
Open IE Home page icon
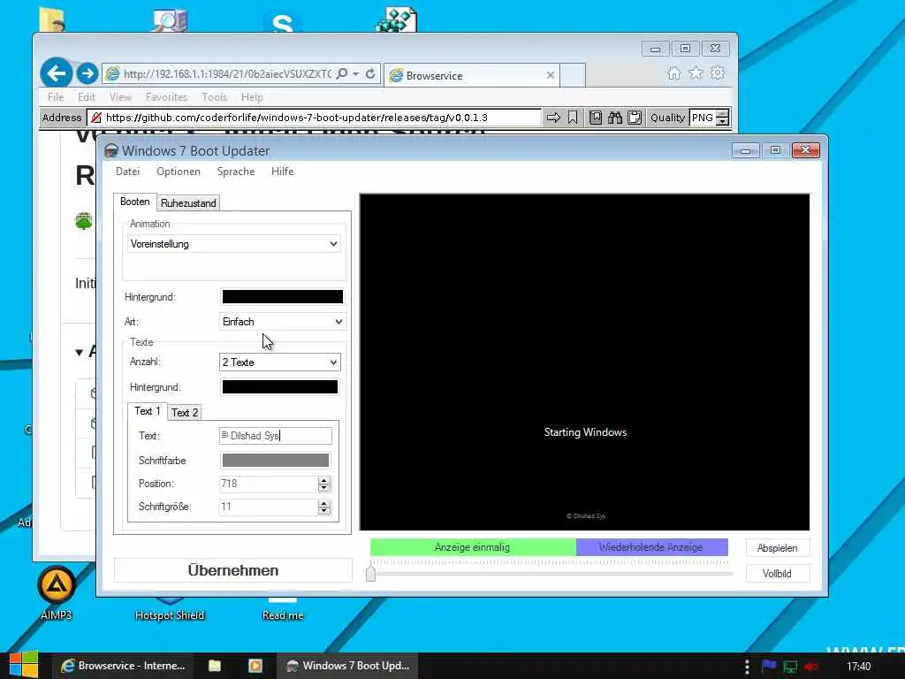point(673,73)
